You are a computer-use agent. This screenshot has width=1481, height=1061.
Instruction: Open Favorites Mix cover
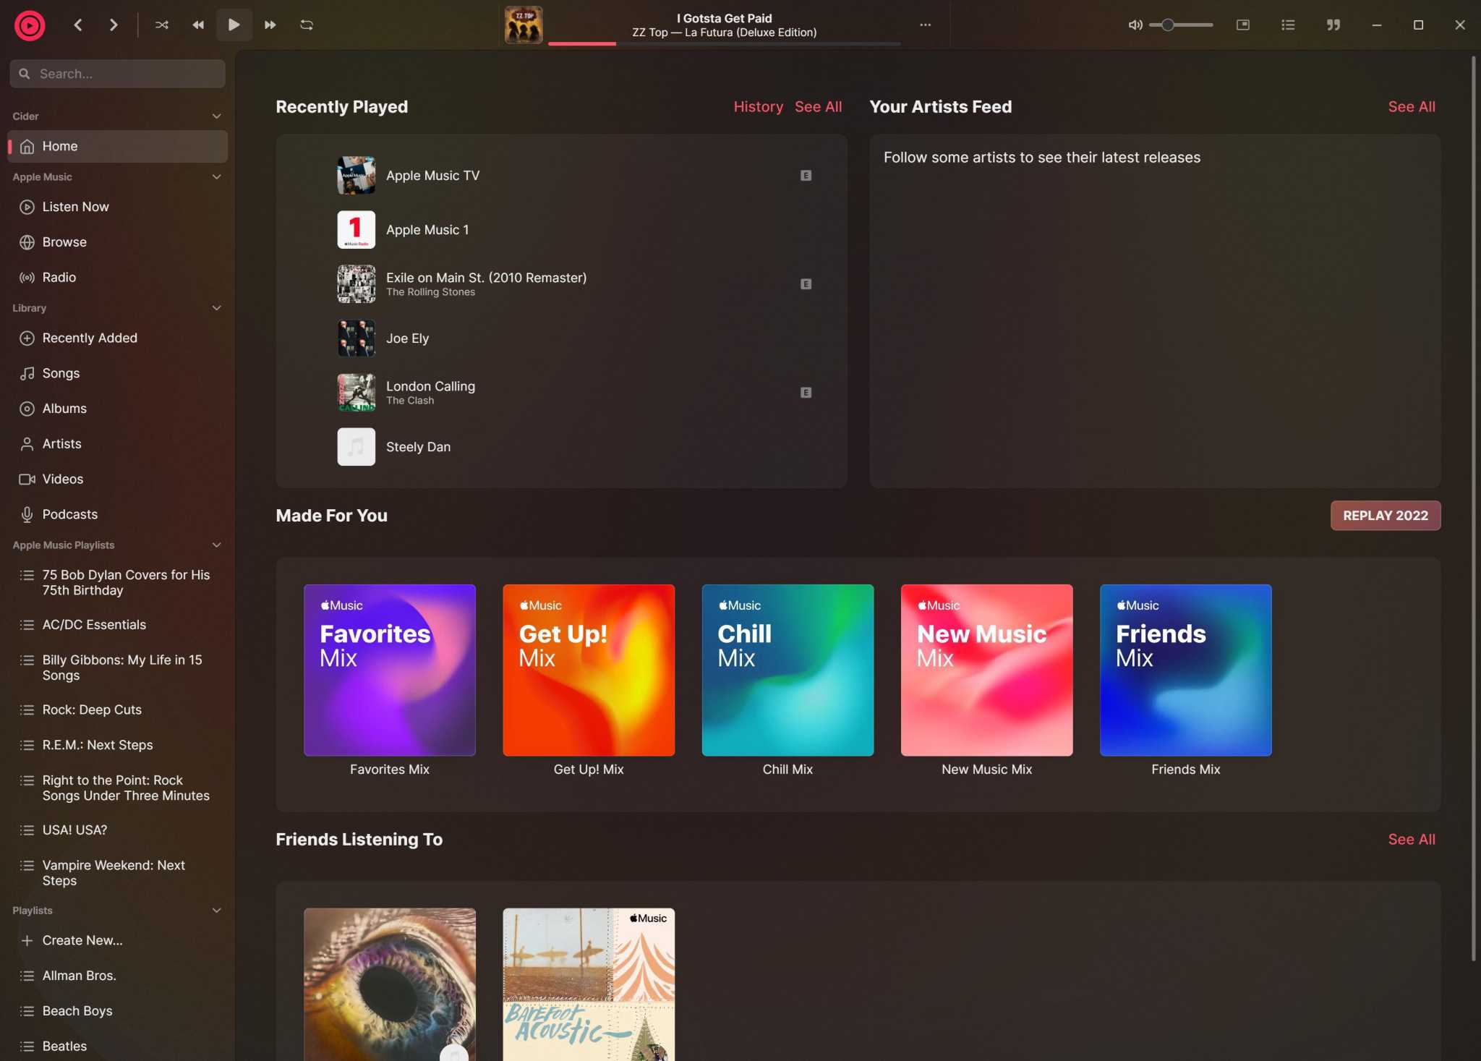pos(390,670)
